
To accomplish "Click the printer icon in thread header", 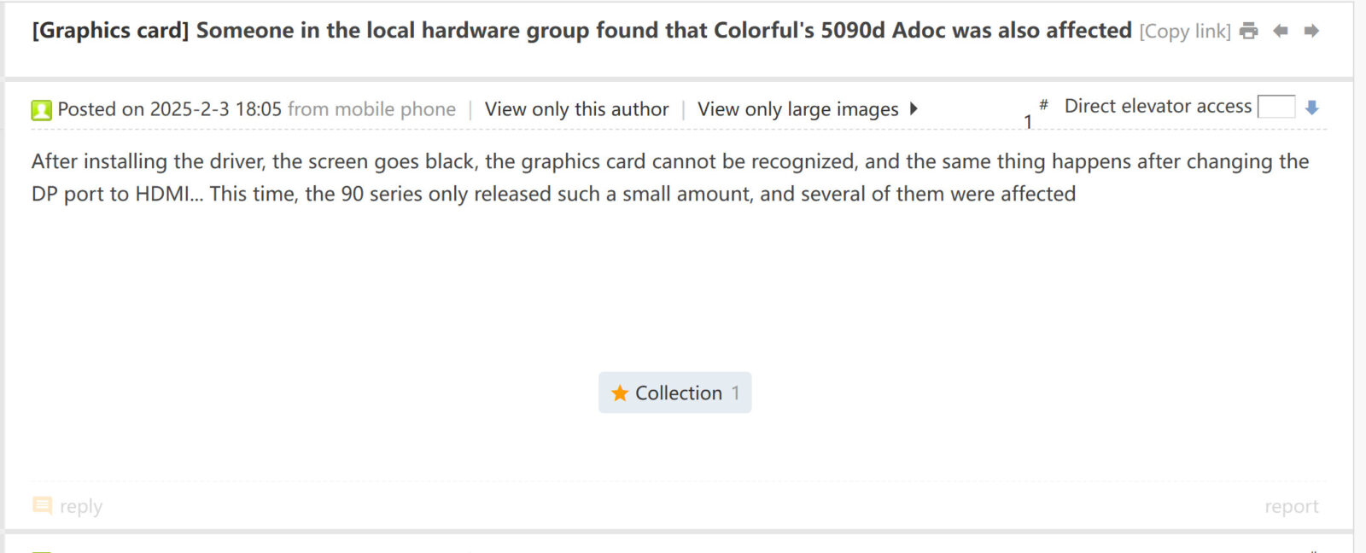I will click(x=1248, y=32).
